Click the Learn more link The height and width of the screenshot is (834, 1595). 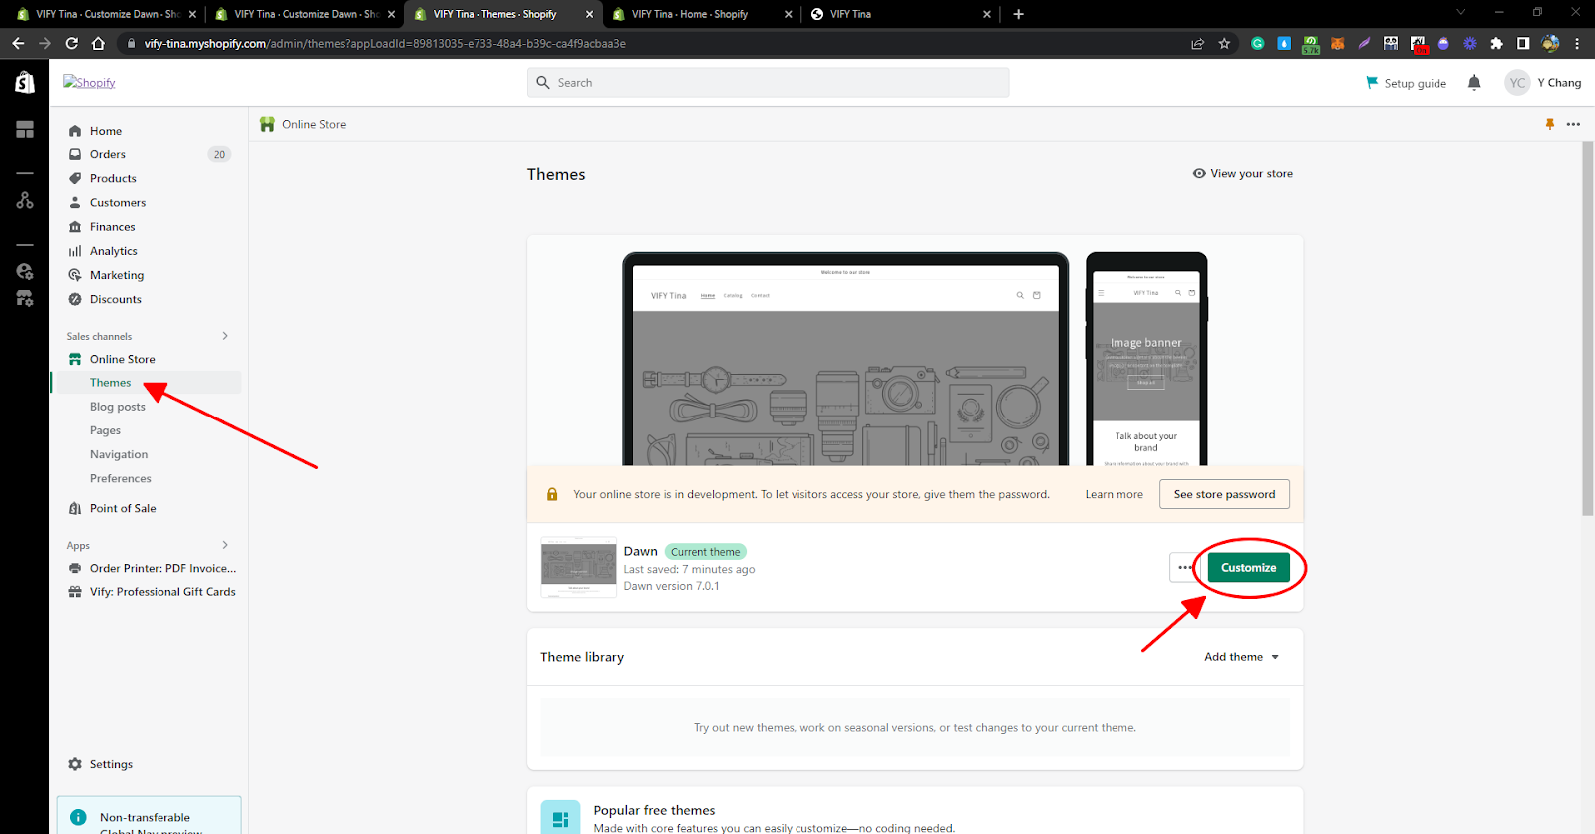[1115, 494]
